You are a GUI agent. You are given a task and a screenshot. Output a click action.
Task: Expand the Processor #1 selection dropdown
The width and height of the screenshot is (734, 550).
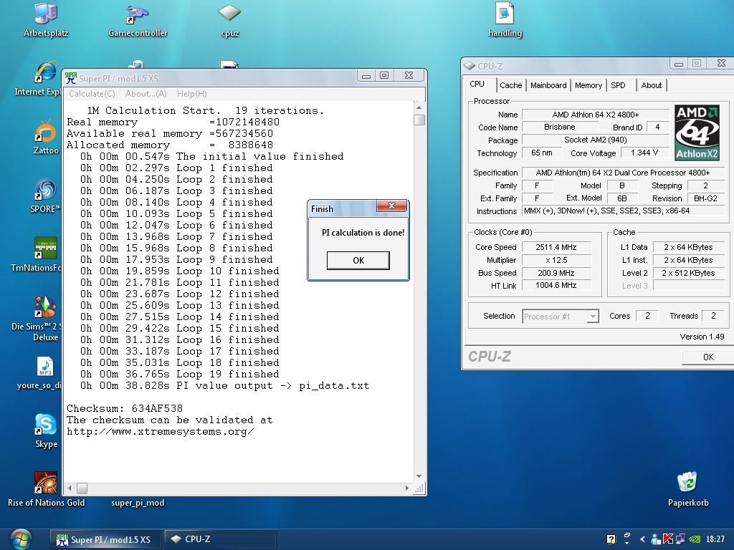point(592,317)
